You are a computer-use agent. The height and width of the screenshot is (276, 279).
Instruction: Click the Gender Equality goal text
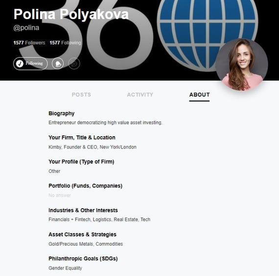(x=65, y=268)
